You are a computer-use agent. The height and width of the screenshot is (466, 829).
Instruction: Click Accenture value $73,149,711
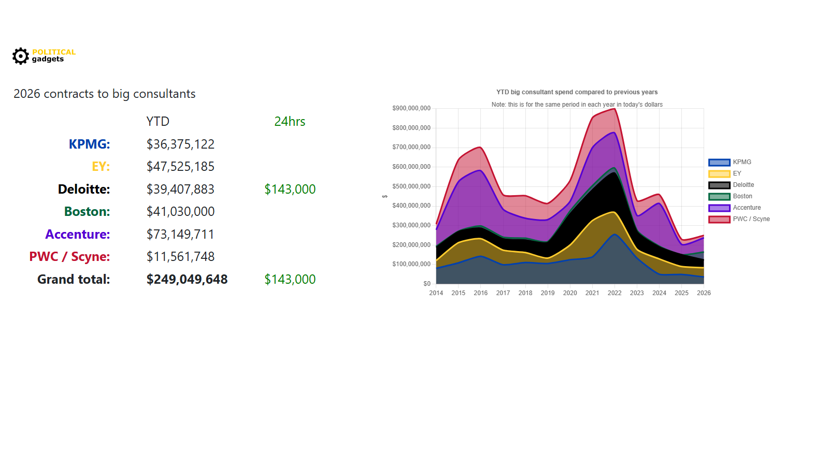pos(180,234)
